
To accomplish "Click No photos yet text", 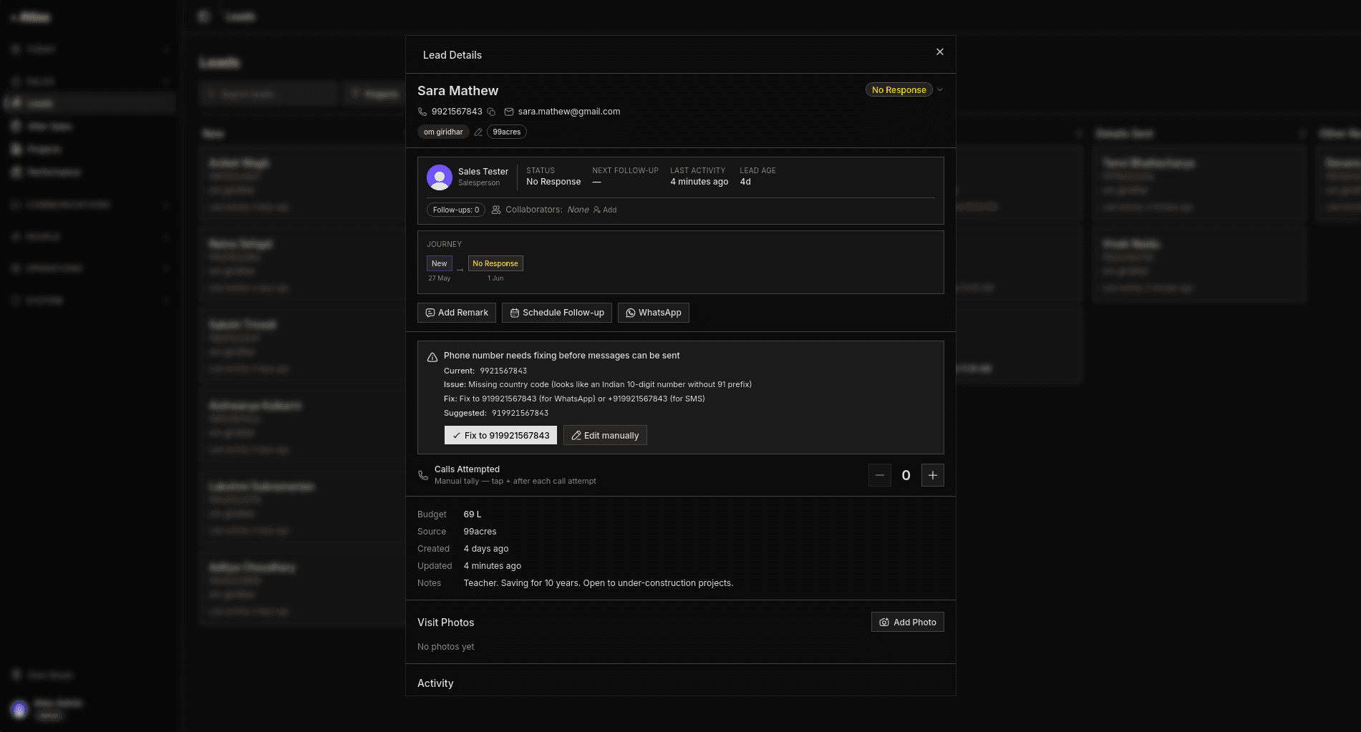I will [x=446, y=647].
